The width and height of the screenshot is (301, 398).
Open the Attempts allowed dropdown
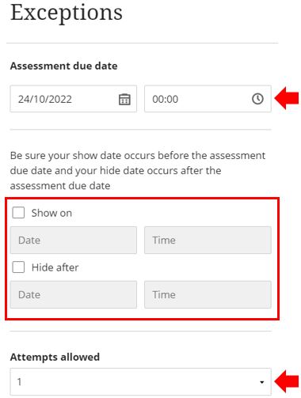tap(141, 381)
